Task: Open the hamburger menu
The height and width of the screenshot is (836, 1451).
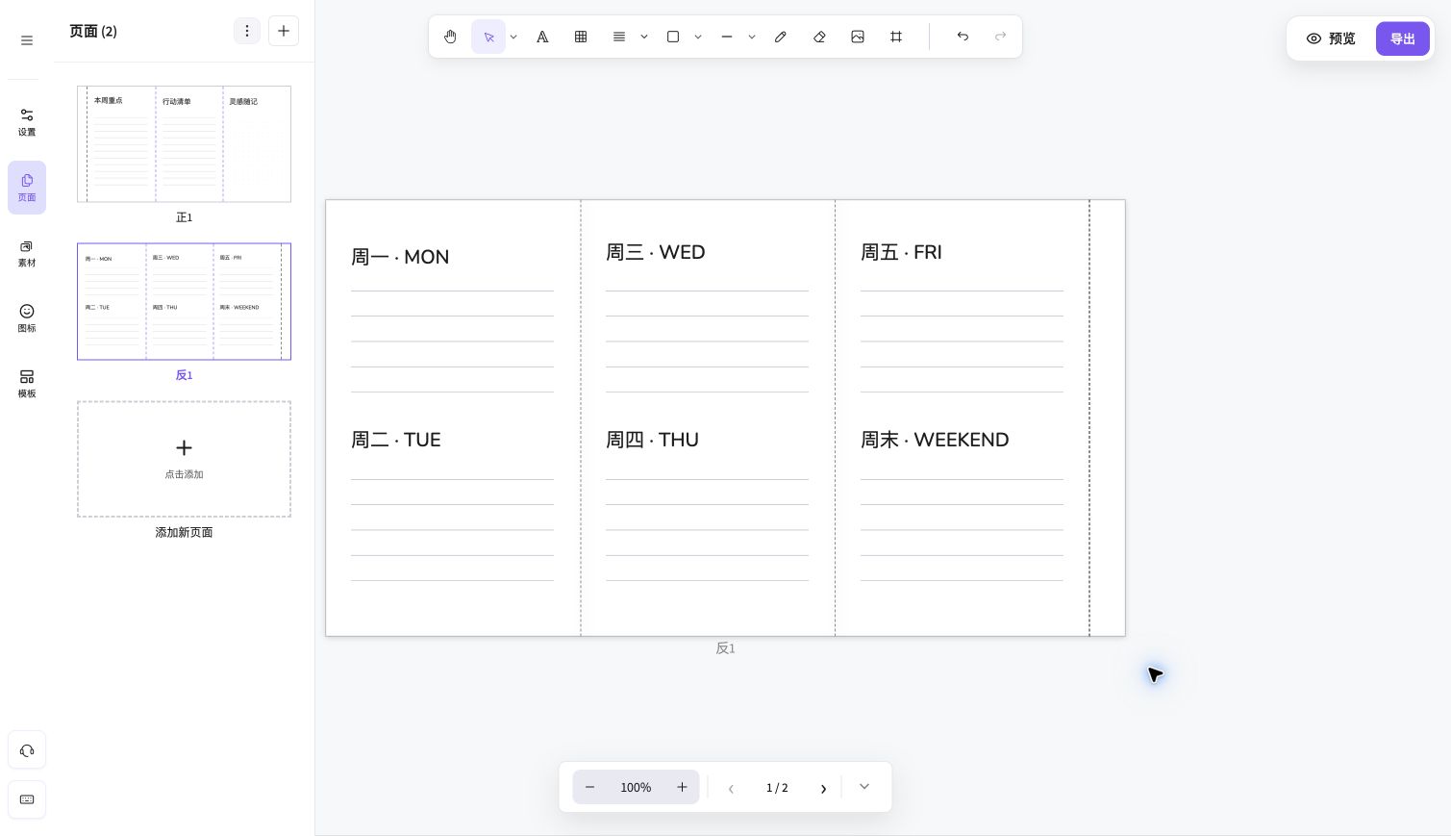Action: (x=27, y=40)
